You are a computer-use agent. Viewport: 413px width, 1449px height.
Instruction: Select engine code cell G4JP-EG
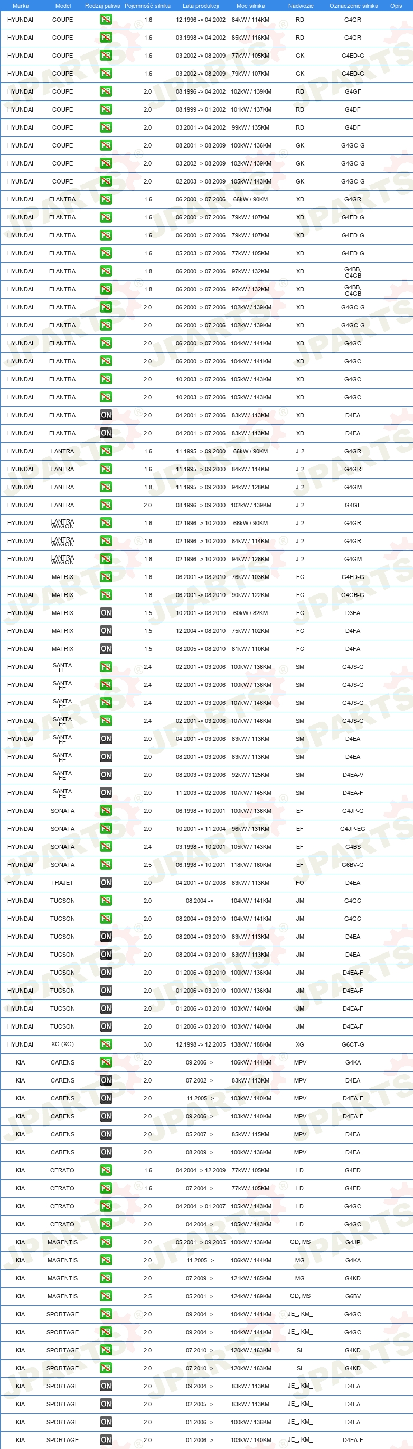[x=353, y=829]
